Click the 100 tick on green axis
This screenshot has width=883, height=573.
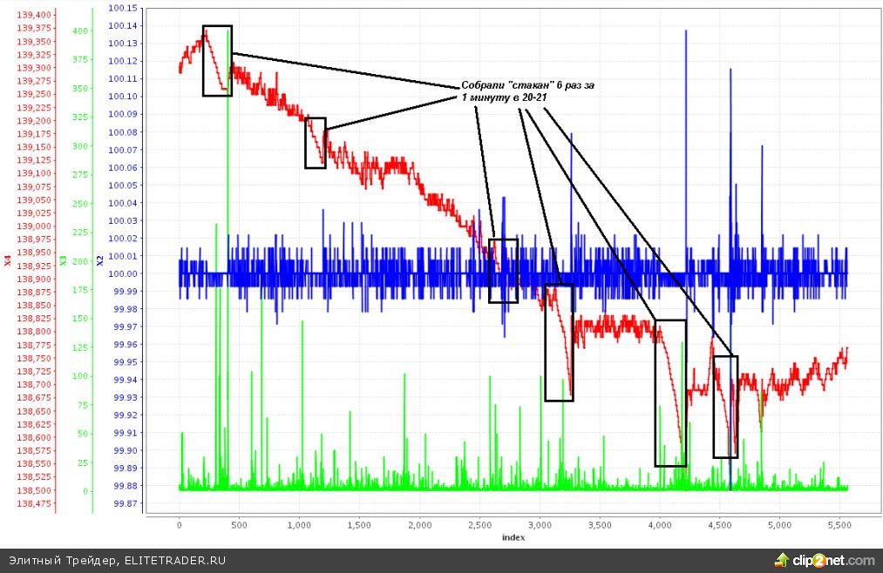pos(80,376)
